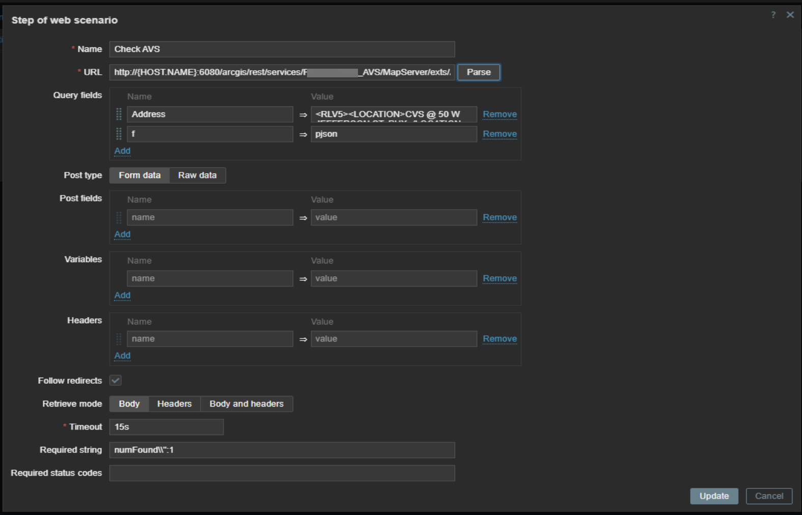This screenshot has height=515, width=802.
Task: Click the Update button
Action: pos(714,496)
